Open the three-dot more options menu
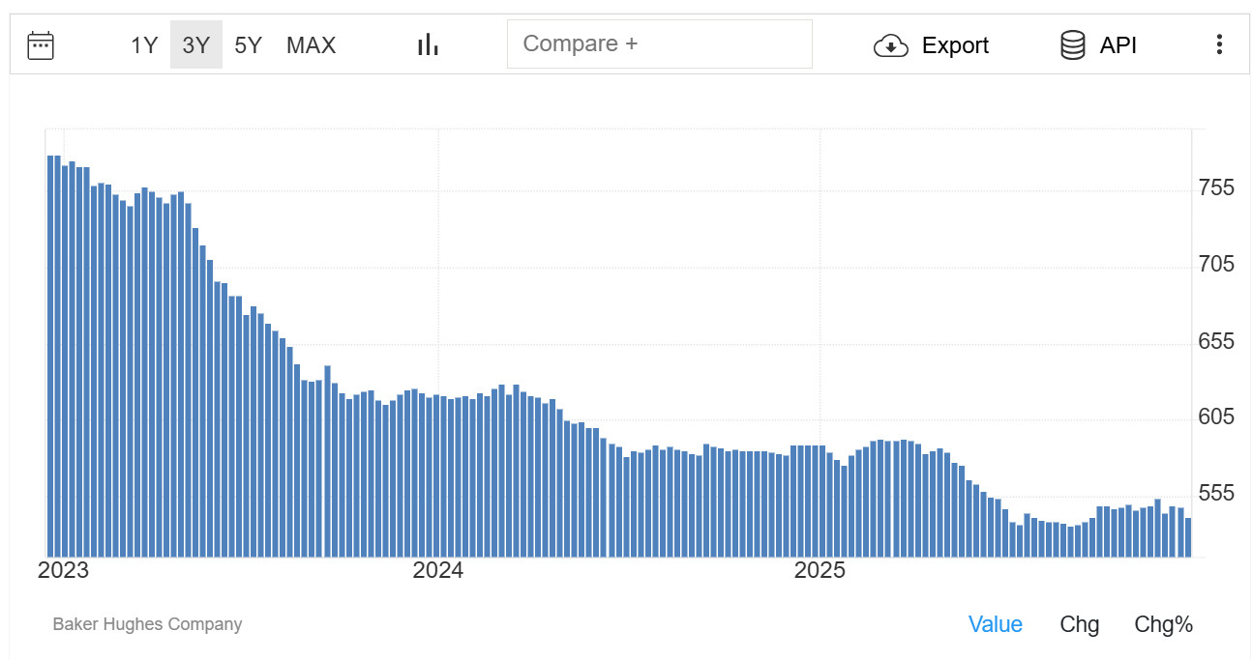 click(1219, 44)
